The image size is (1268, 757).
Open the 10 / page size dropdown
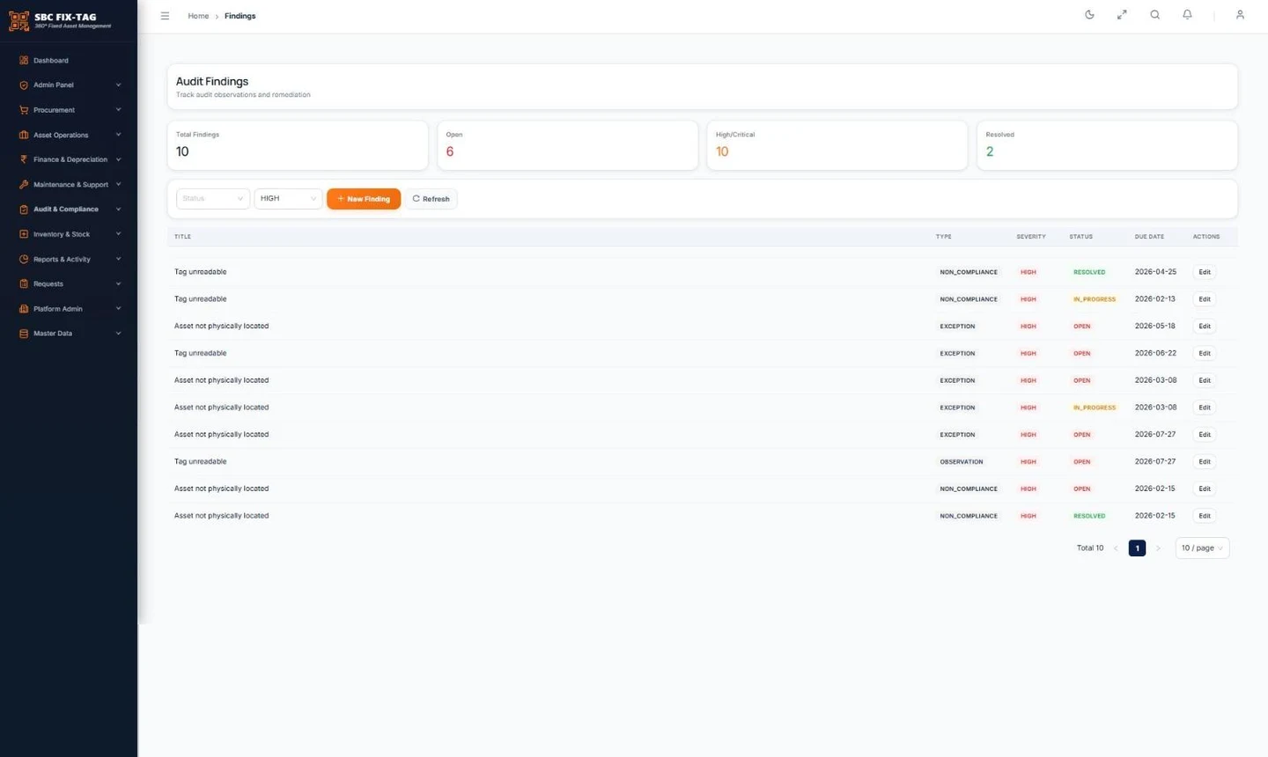[1202, 548]
